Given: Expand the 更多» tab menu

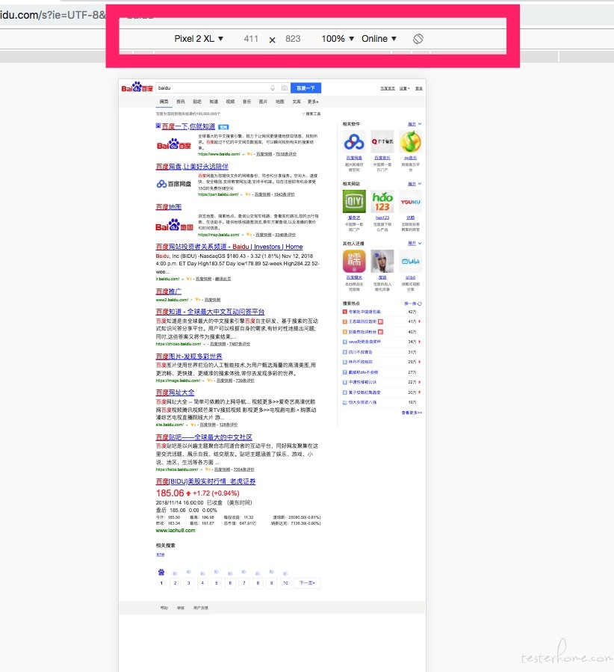Looking at the screenshot, I should (313, 102).
